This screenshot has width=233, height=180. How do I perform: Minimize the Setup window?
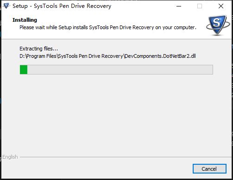(179, 6)
